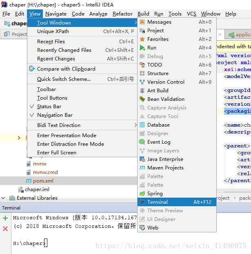Choose Recent Files menu item
Screen dimensions: 251x254
coord(82,42)
